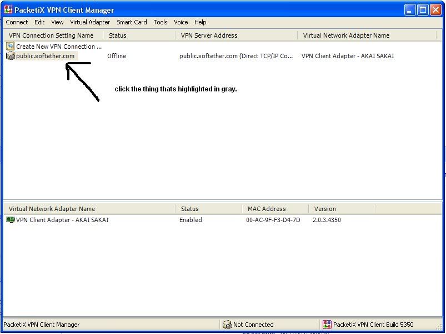Image resolution: width=446 pixels, height=334 pixels.
Task: Select the public.softether.com connection name
Action: (x=45, y=56)
